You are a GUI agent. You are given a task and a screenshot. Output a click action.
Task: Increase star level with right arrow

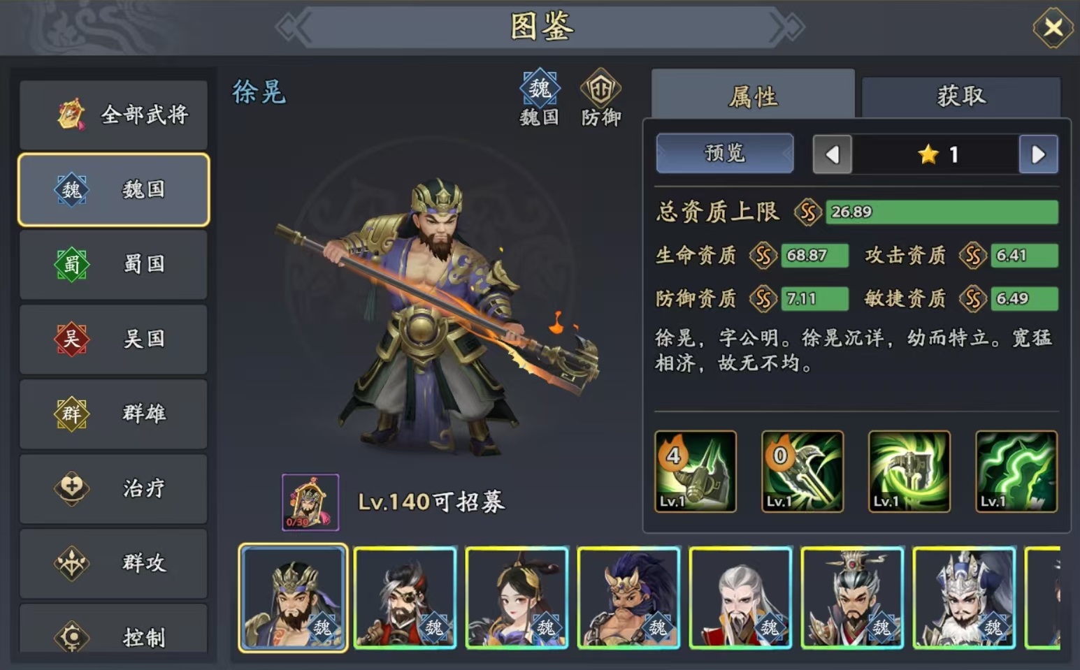1038,154
